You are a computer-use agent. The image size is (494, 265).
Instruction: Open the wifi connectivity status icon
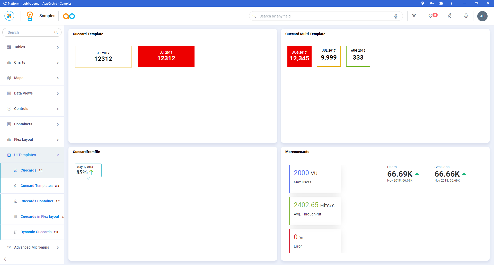[x=414, y=16]
